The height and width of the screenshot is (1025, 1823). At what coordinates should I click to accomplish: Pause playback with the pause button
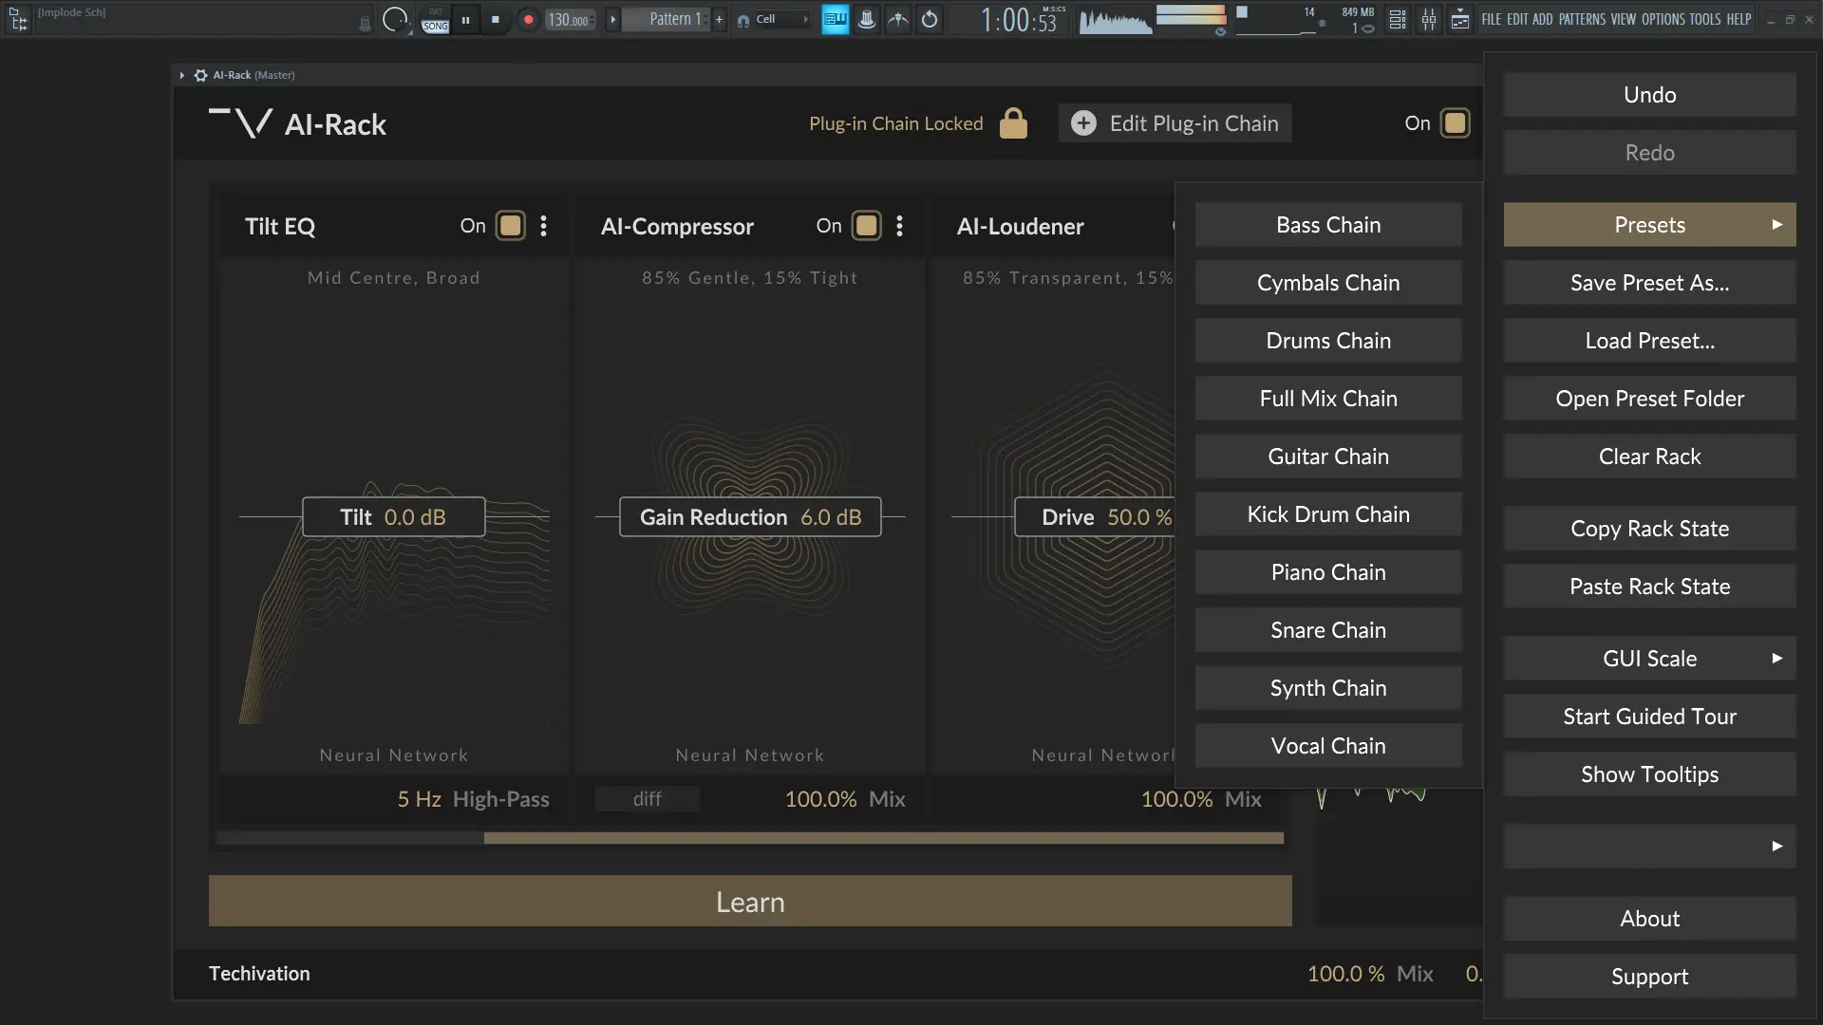tap(465, 19)
